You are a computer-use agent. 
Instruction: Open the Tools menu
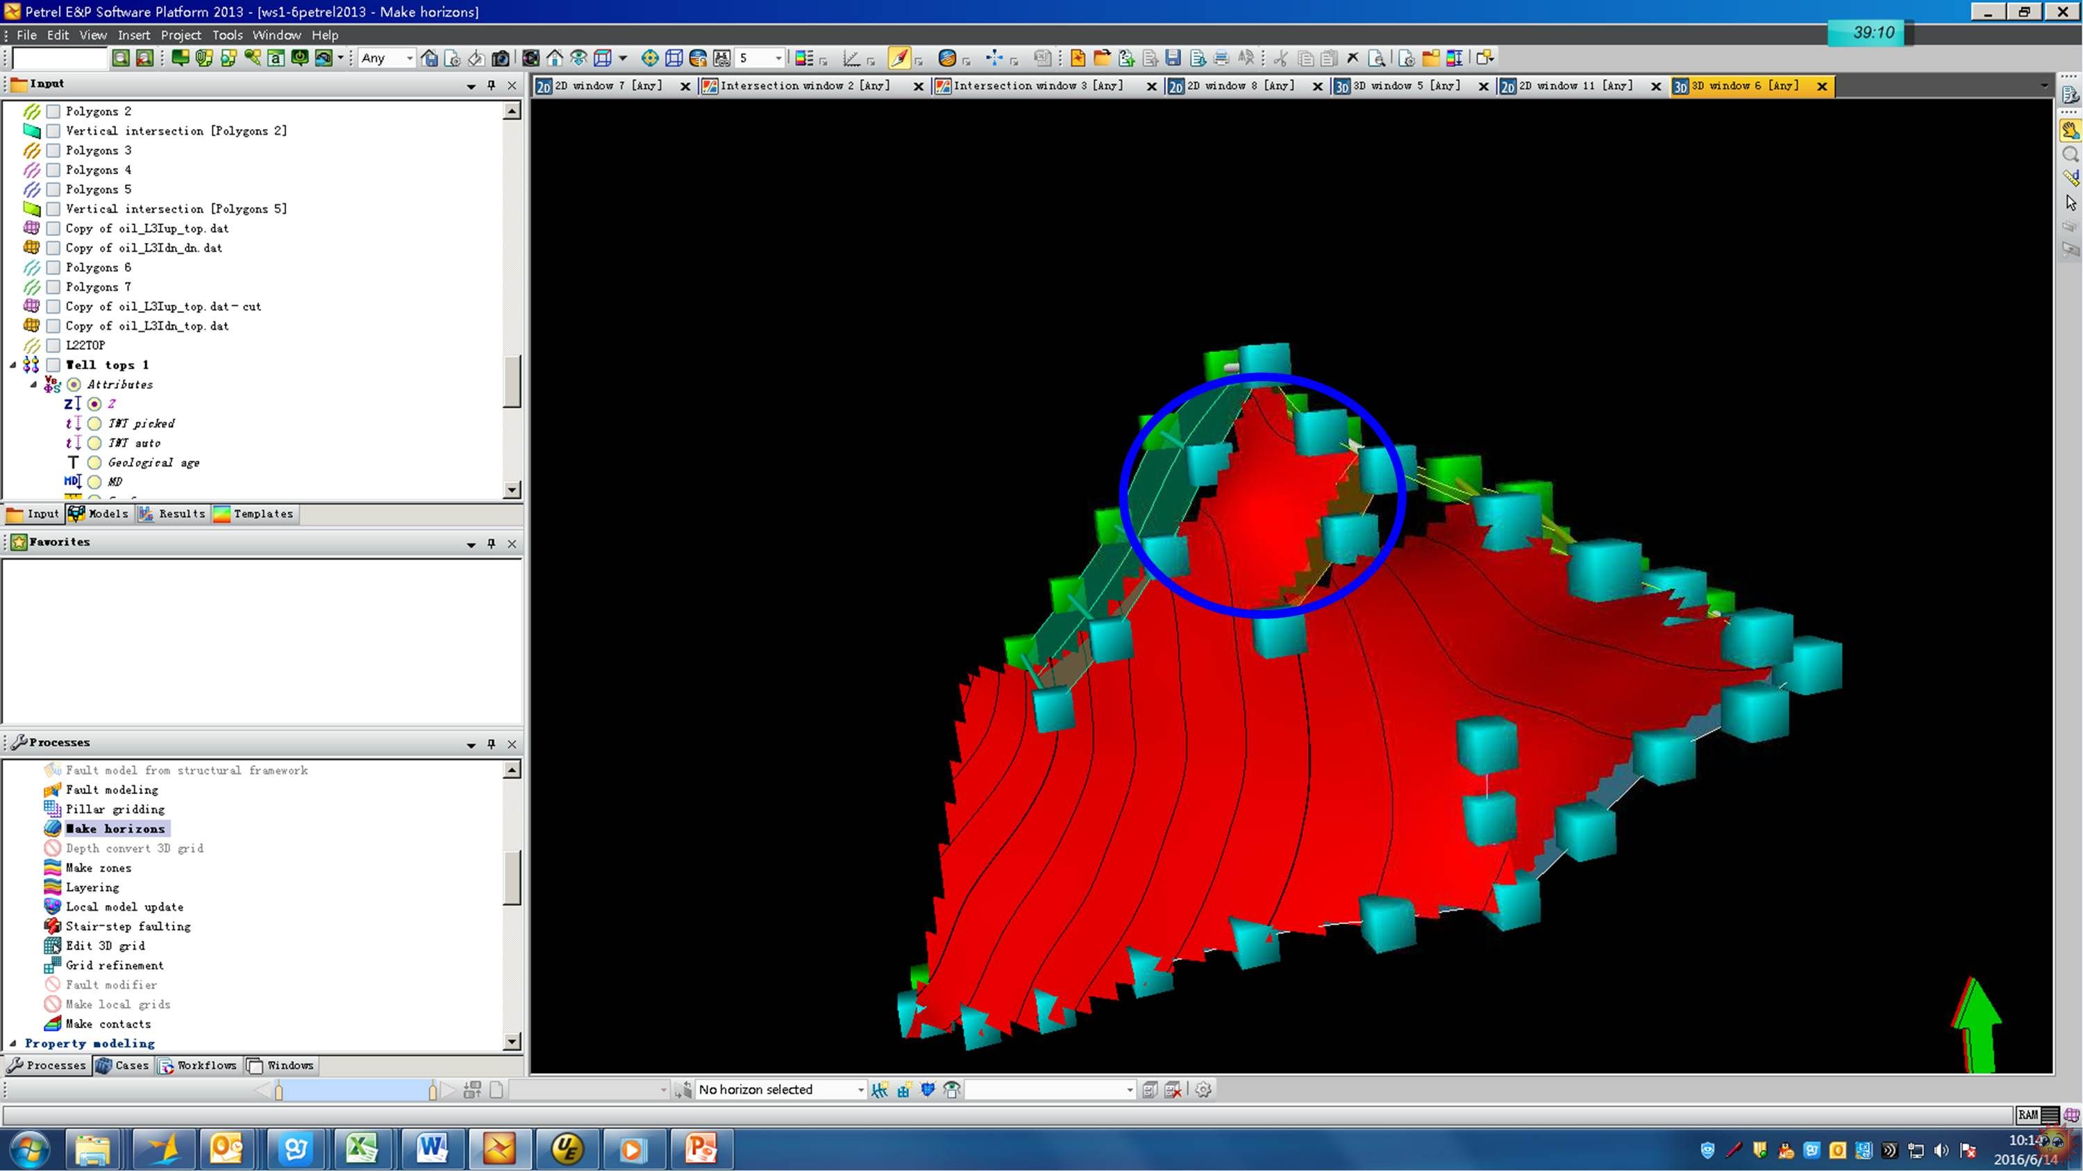[227, 35]
